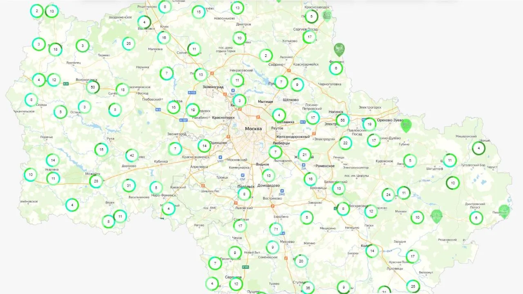
Task: Select the Мытищи label
Action: [x=265, y=101]
